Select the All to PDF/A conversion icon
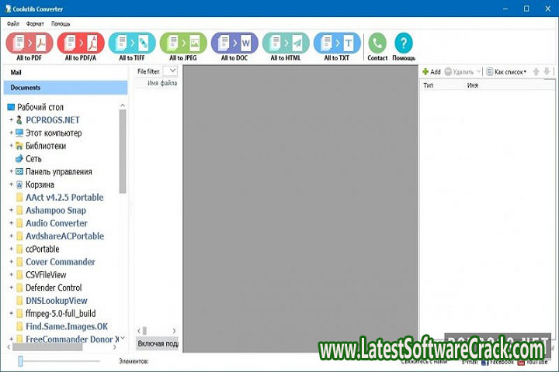 [81, 43]
